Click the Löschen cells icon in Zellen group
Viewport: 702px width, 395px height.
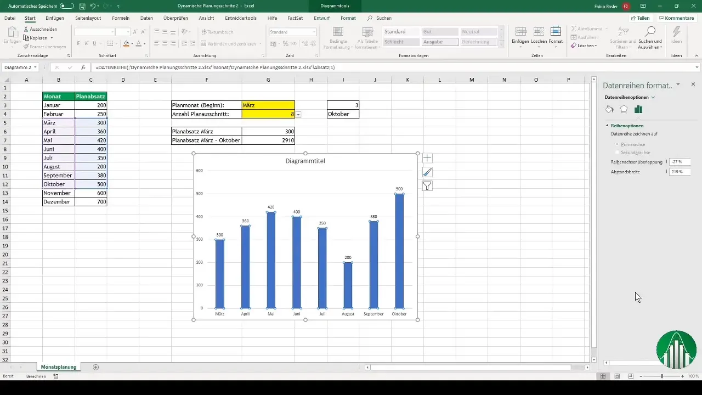pos(539,32)
